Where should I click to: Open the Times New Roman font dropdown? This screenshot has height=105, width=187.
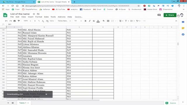coord(64,21)
